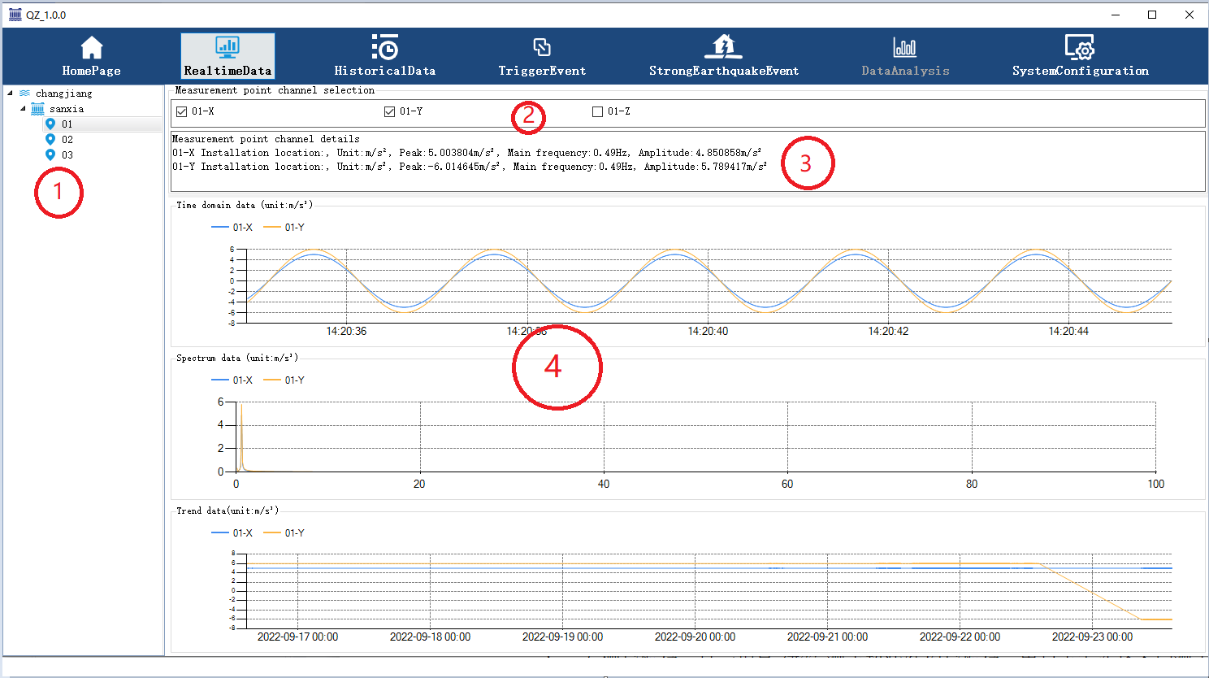Click the '100' spectrum axis label
1209x678 pixels.
point(1155,484)
